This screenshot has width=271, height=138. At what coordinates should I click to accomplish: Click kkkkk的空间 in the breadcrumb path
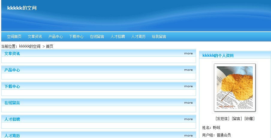[30, 46]
